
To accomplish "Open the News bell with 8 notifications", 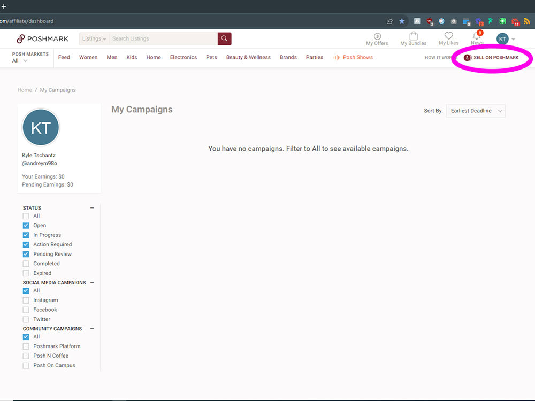I will [x=477, y=38].
